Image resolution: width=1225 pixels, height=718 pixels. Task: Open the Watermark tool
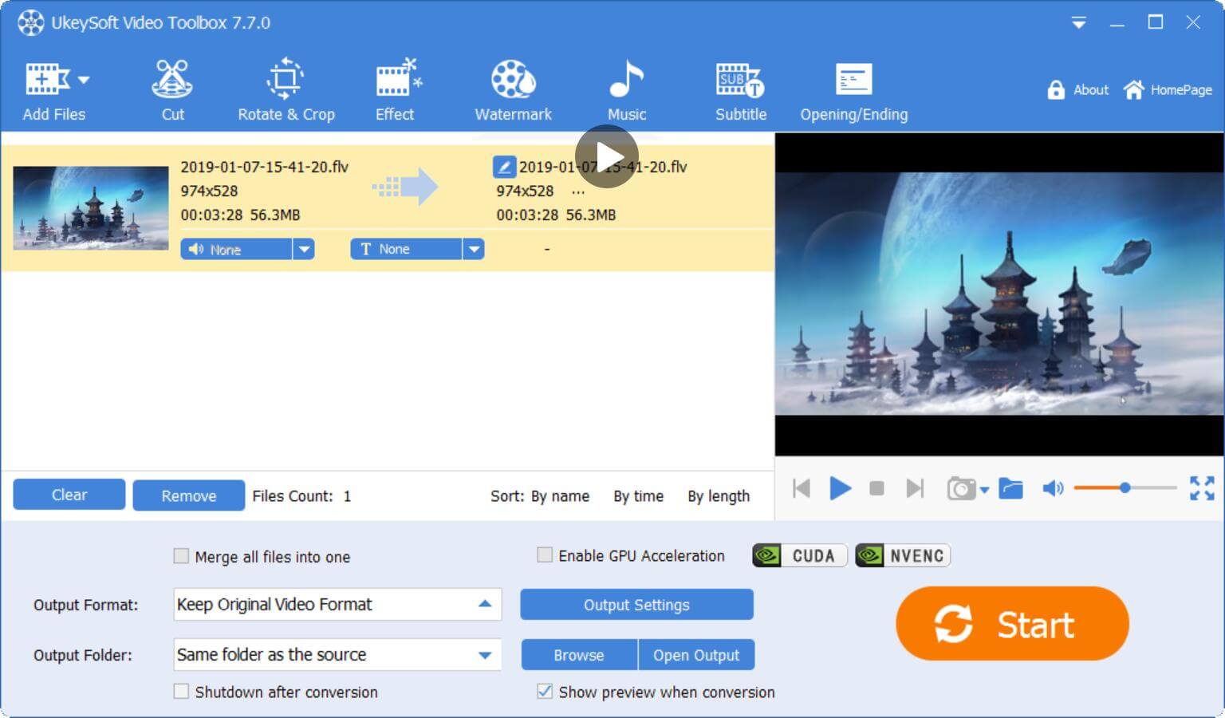pos(513,90)
